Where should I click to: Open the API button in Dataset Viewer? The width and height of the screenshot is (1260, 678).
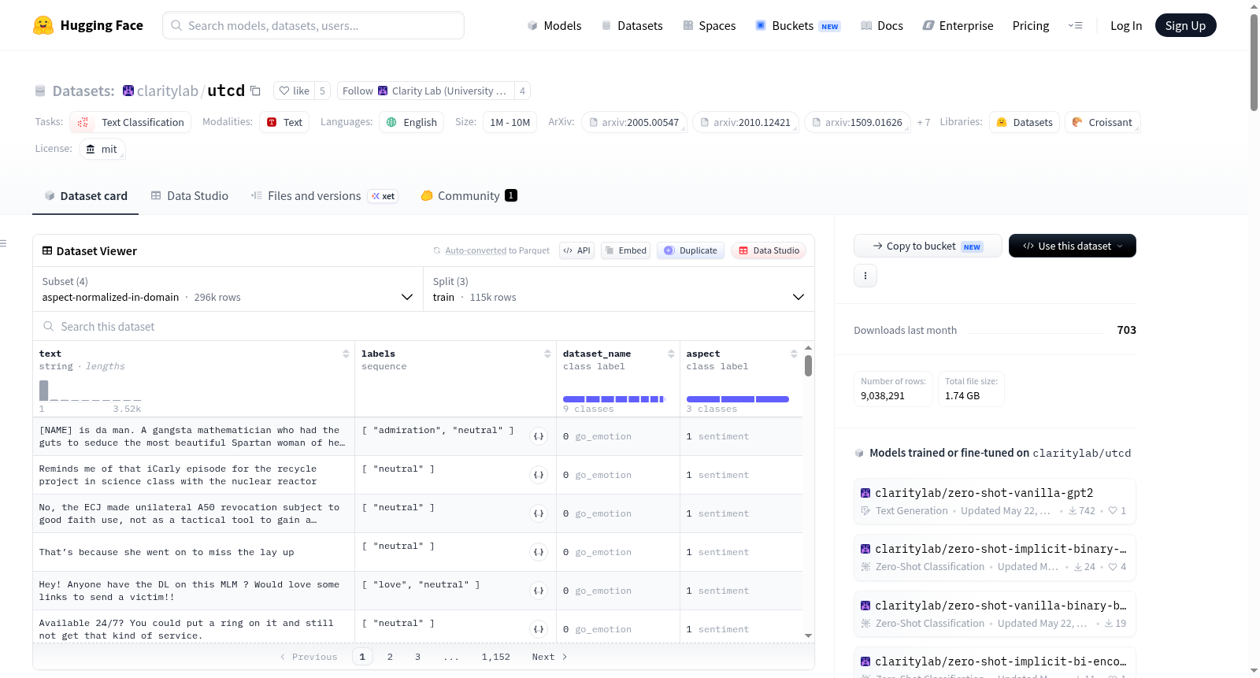pyautogui.click(x=576, y=250)
